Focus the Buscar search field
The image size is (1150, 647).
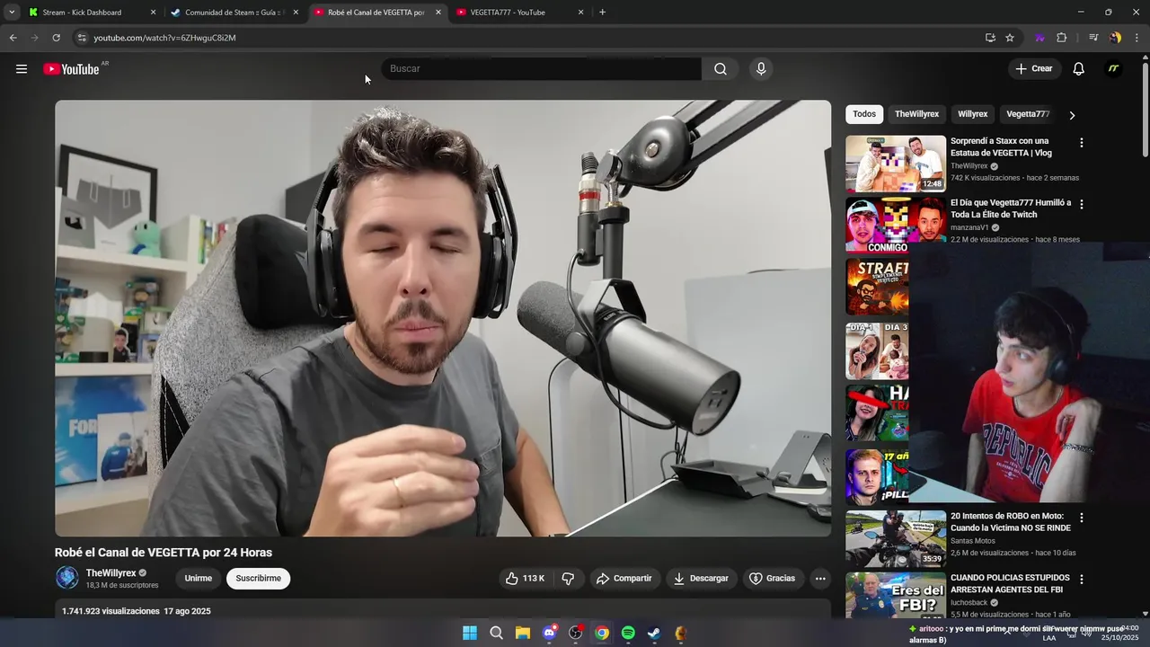pyautogui.click(x=543, y=69)
